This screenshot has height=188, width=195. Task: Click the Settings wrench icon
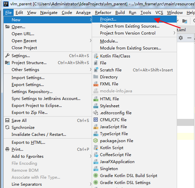[7, 55]
